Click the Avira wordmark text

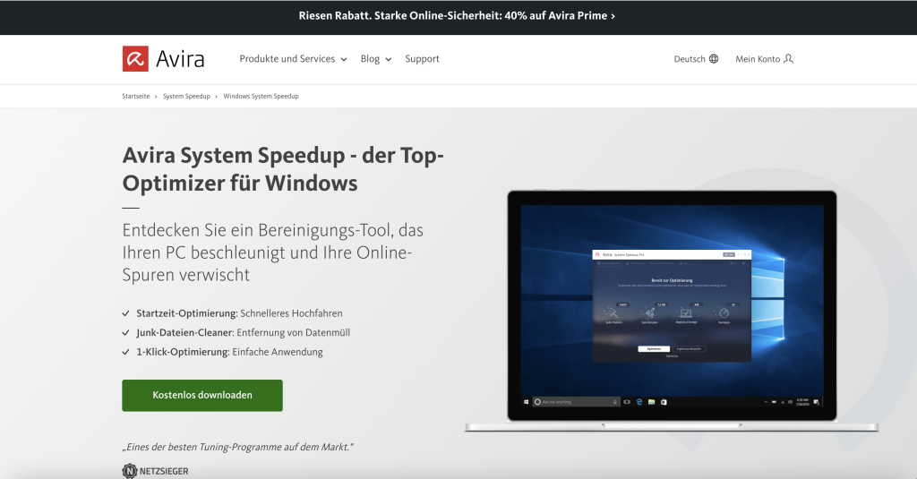[180, 59]
